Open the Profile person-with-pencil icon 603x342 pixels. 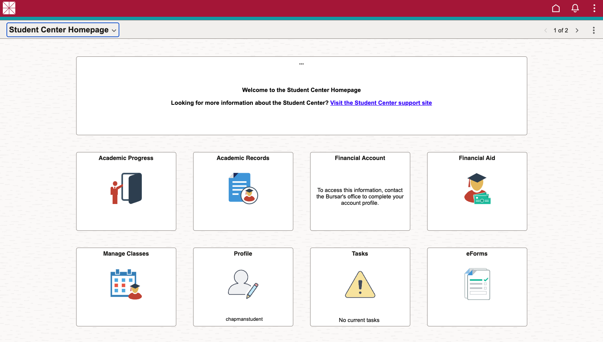tap(243, 284)
